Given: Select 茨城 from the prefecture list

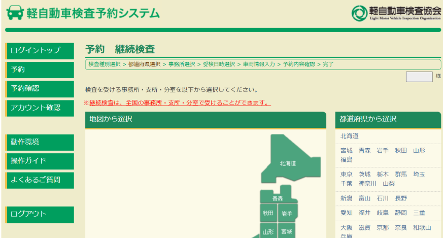Looking at the screenshot, I should [x=364, y=174].
